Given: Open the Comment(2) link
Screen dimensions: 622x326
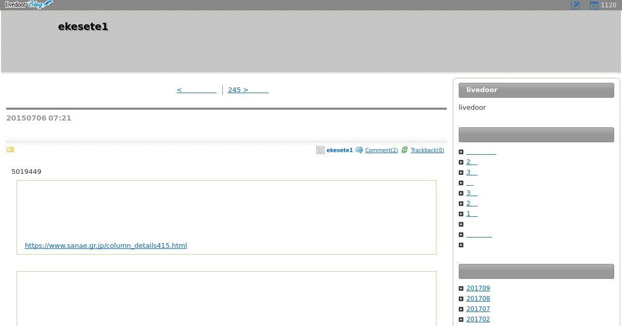Looking at the screenshot, I should tap(381, 150).
